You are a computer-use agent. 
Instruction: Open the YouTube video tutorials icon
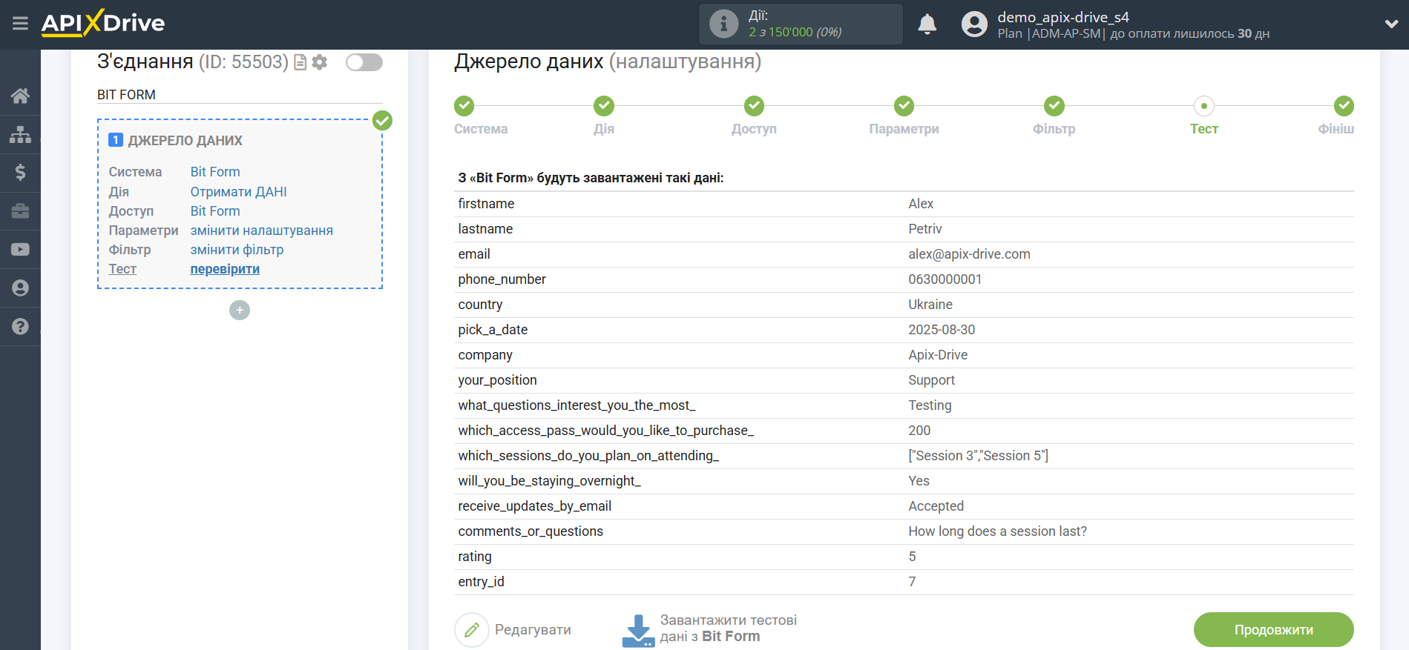point(20,250)
